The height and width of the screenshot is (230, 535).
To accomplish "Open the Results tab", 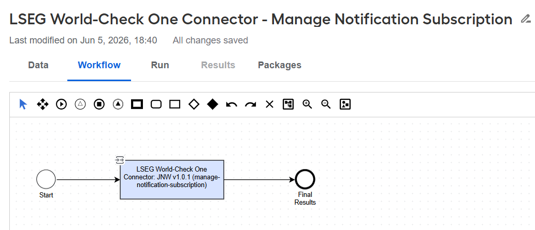I will click(218, 65).
